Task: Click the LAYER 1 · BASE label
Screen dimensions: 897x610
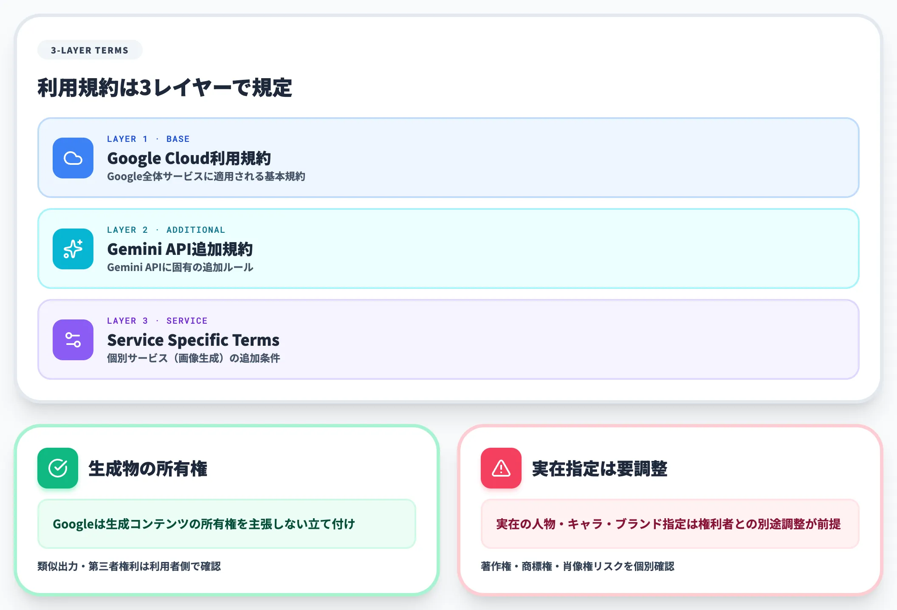Action: click(x=148, y=139)
